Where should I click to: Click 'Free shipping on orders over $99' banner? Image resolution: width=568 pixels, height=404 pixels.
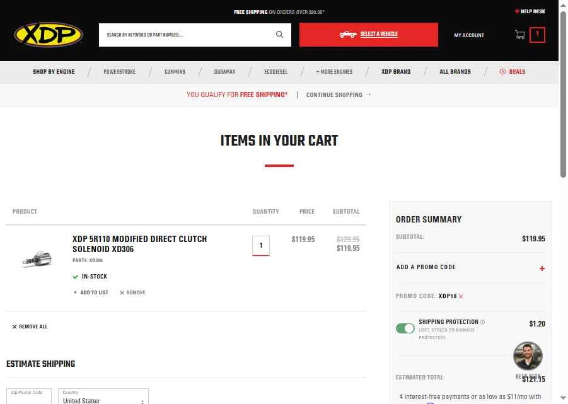tap(279, 12)
